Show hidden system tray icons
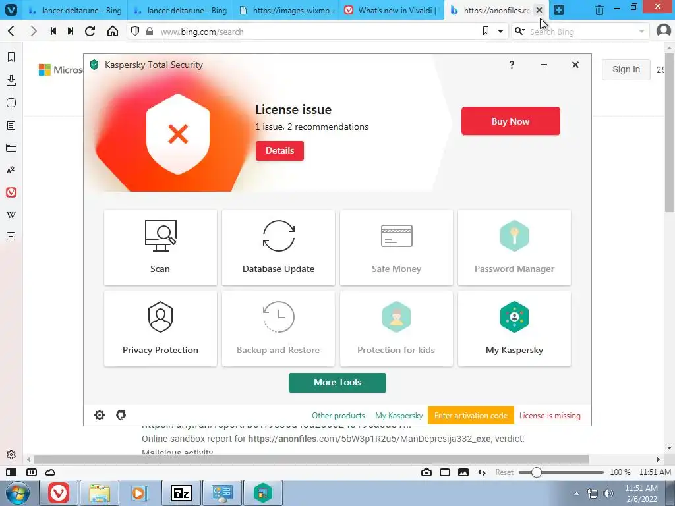 pos(576,493)
